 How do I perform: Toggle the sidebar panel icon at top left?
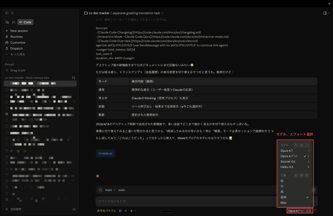click(x=7, y=13)
